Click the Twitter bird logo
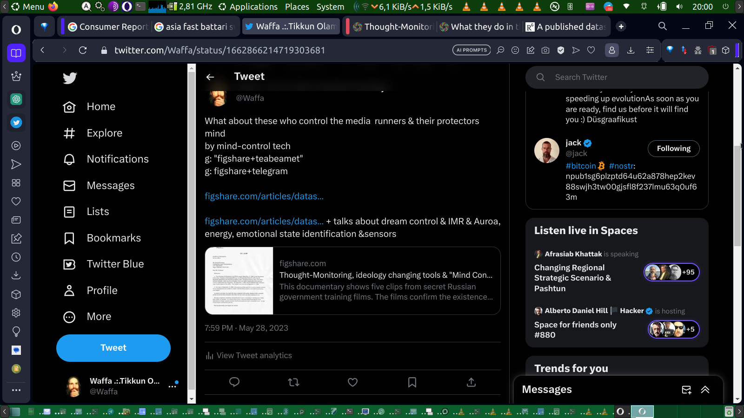Screen dimensions: 744x418 [x=70, y=78]
